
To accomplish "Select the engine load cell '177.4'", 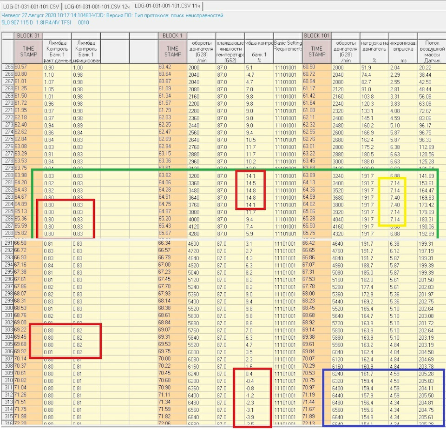I will (374, 287).
